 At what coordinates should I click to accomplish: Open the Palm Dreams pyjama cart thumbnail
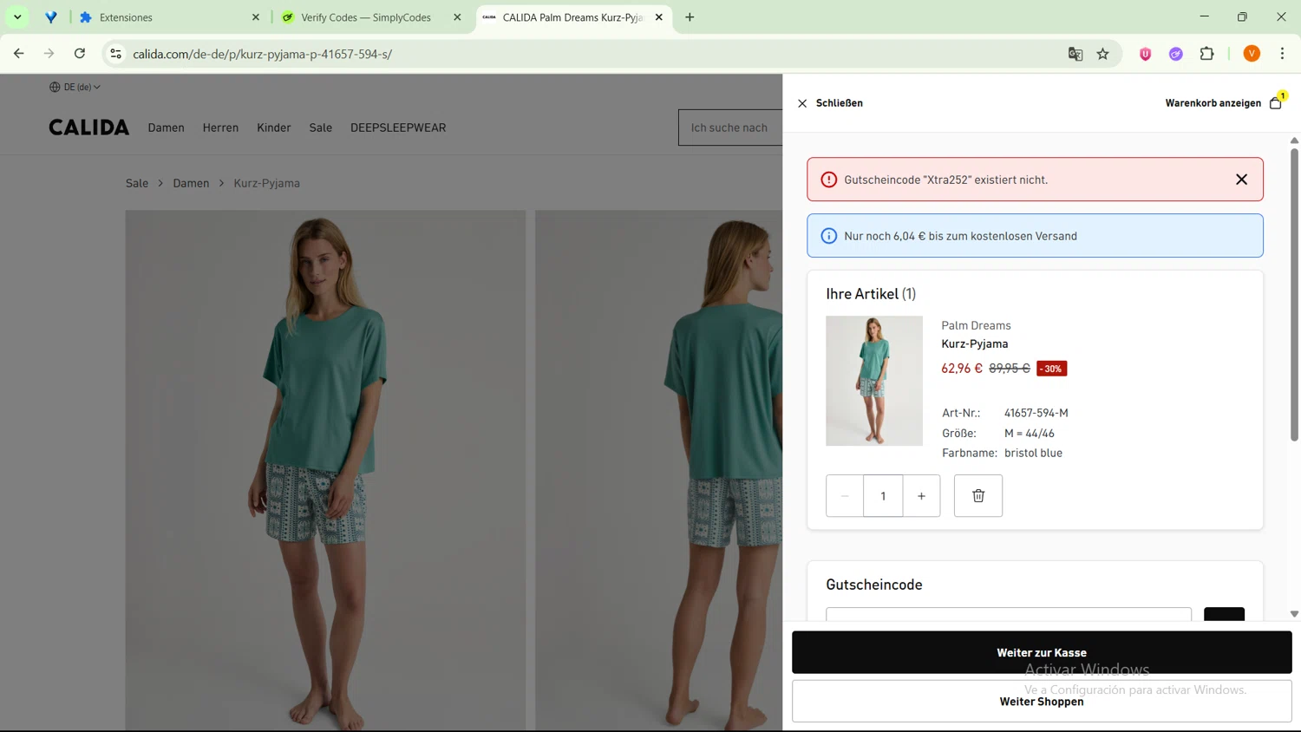(x=874, y=381)
